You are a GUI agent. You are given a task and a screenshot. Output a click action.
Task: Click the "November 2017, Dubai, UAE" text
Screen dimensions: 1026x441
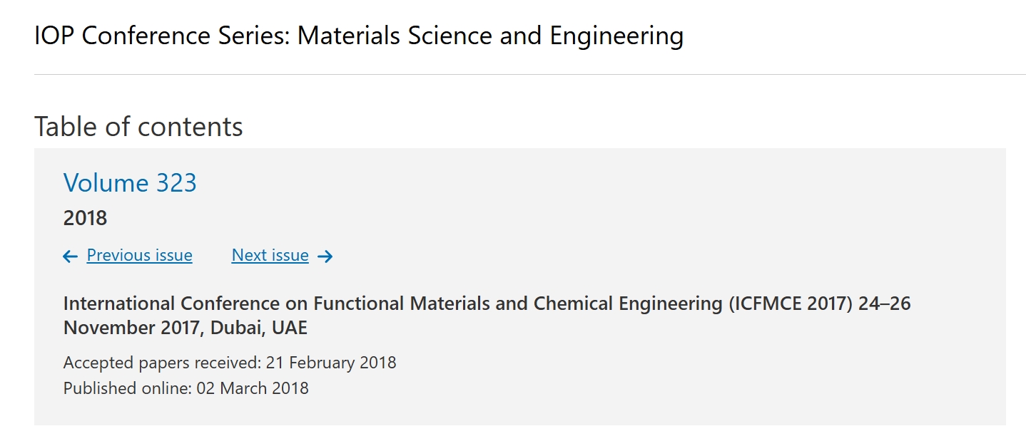coord(186,328)
